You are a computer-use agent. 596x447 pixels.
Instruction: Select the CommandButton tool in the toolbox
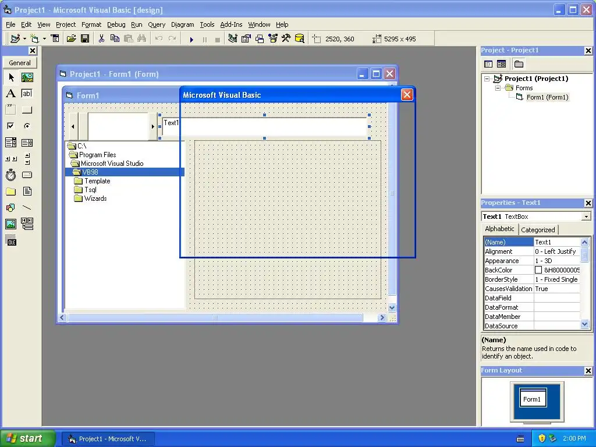27,110
